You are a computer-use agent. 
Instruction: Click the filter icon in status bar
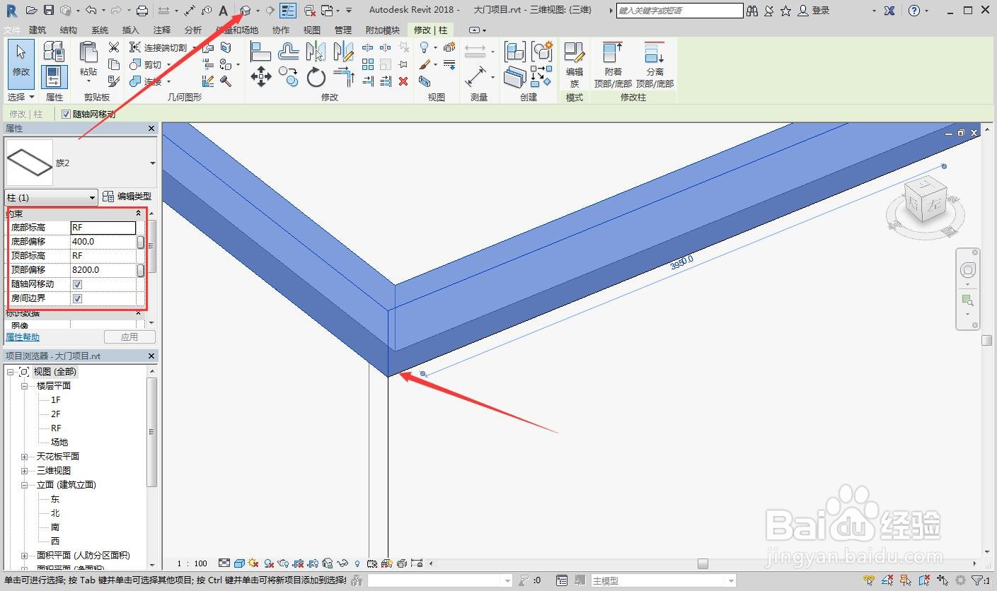click(976, 580)
